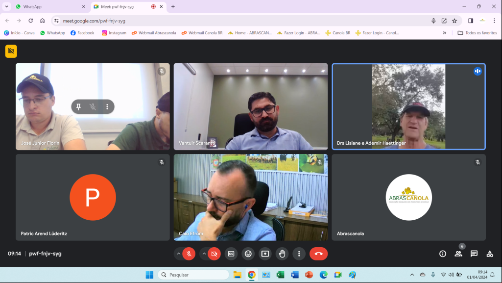
Task: Click the yellow camera-off notice icon
Action: coord(11,51)
